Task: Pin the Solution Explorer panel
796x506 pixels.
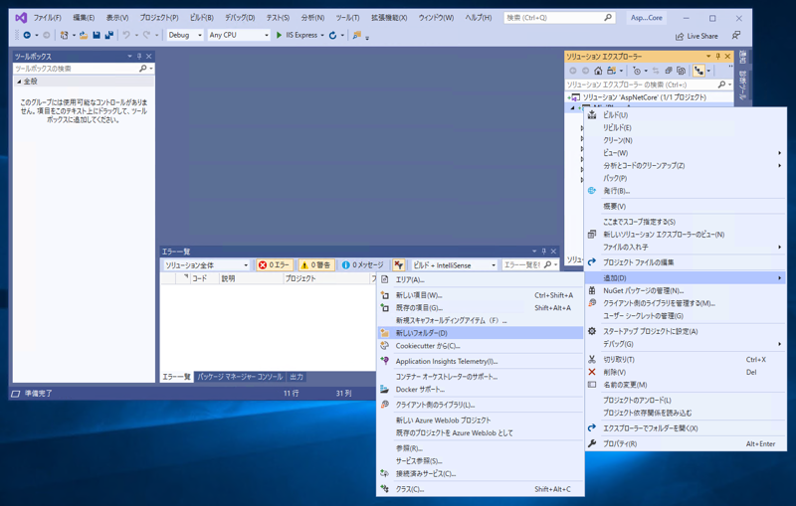Action: coord(717,57)
